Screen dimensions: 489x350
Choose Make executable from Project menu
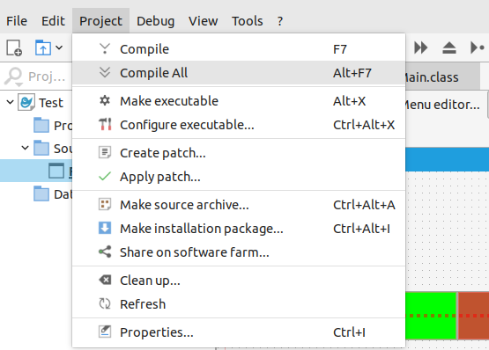coord(239,101)
